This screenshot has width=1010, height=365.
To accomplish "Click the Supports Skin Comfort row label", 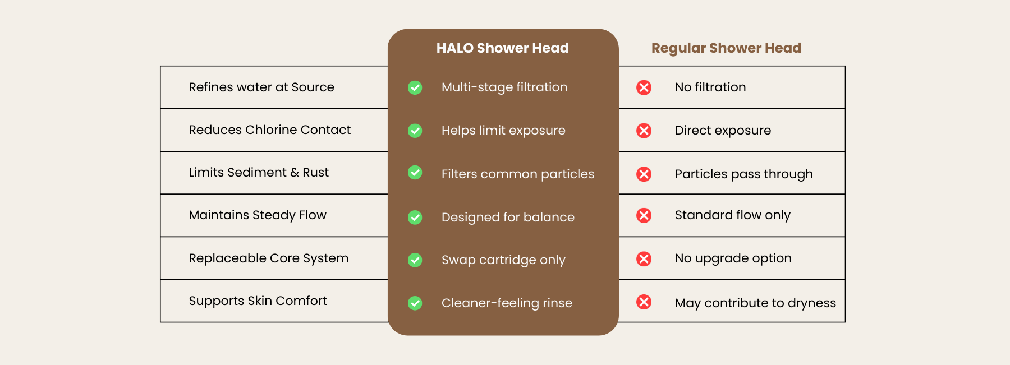I will point(258,301).
